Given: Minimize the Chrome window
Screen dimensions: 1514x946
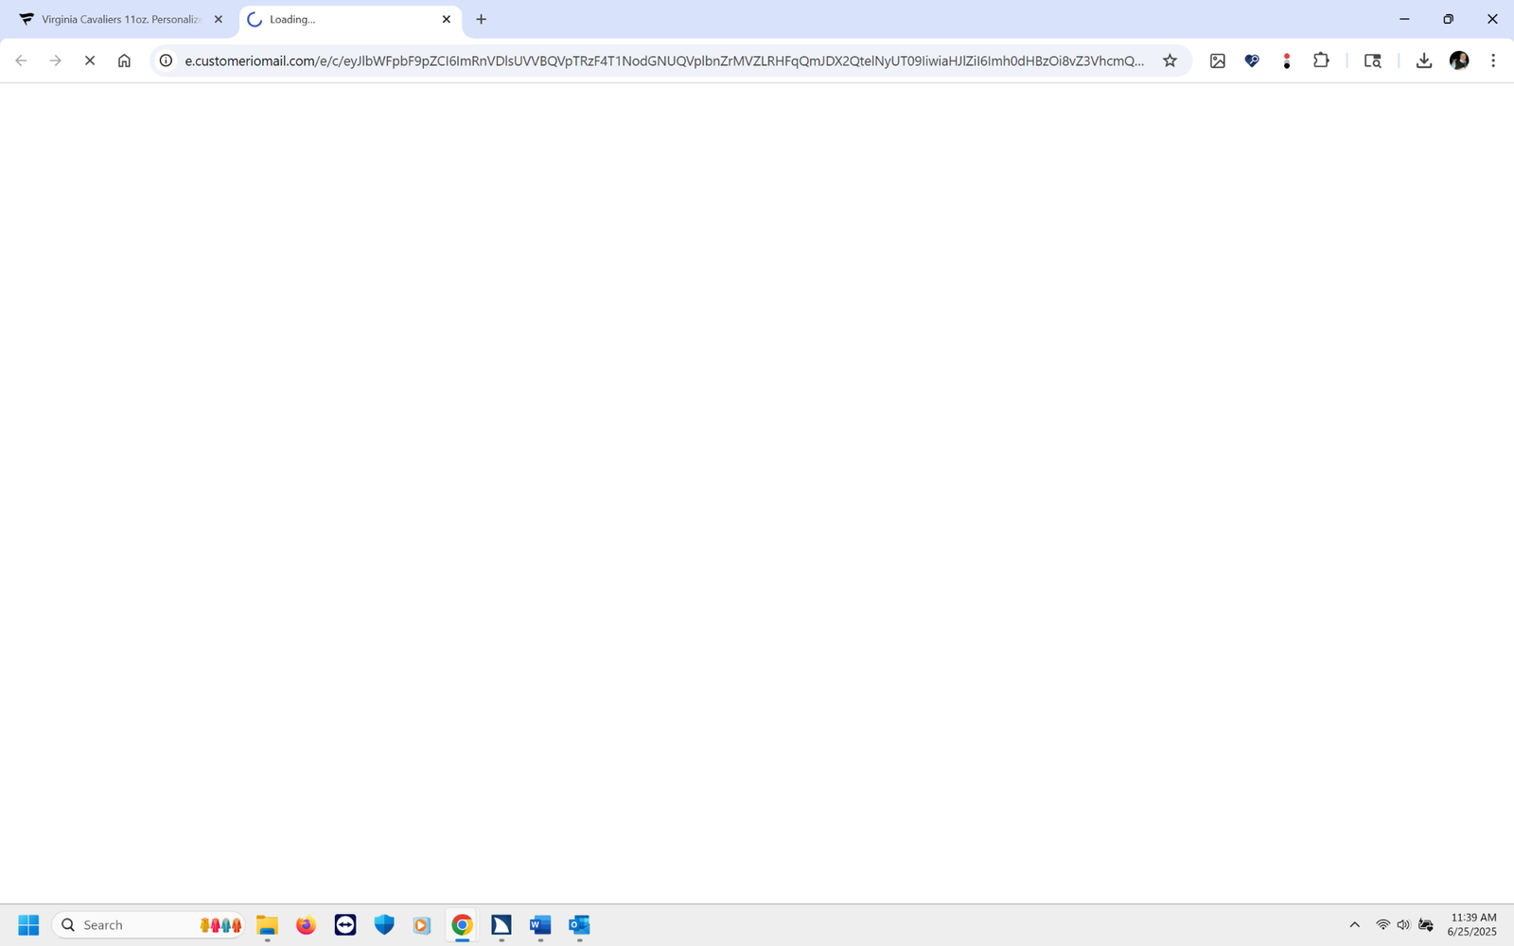Looking at the screenshot, I should tap(1404, 19).
